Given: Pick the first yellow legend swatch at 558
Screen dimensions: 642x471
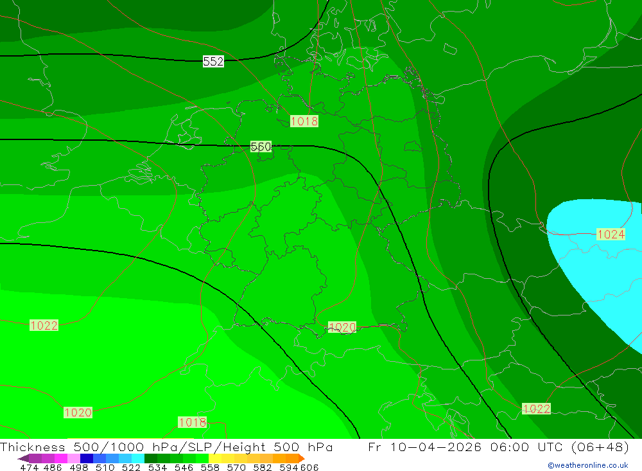Looking at the screenshot, I should tap(215, 458).
